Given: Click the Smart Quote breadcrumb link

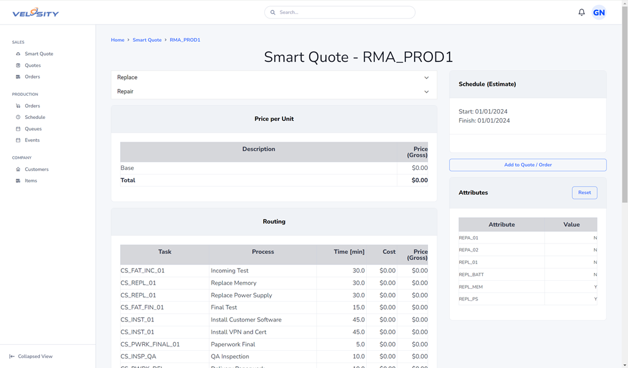Looking at the screenshot, I should point(147,40).
